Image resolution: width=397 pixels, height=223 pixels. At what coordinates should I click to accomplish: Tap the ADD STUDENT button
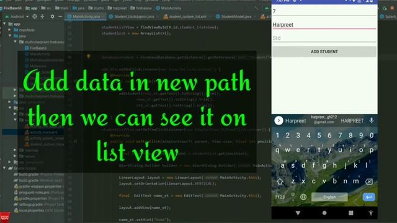coord(324,51)
